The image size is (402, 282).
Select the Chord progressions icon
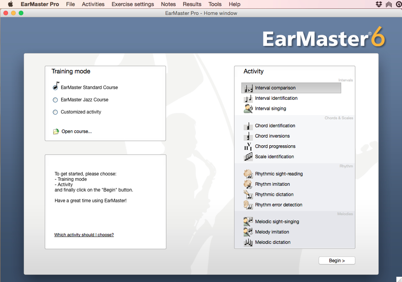tap(248, 146)
